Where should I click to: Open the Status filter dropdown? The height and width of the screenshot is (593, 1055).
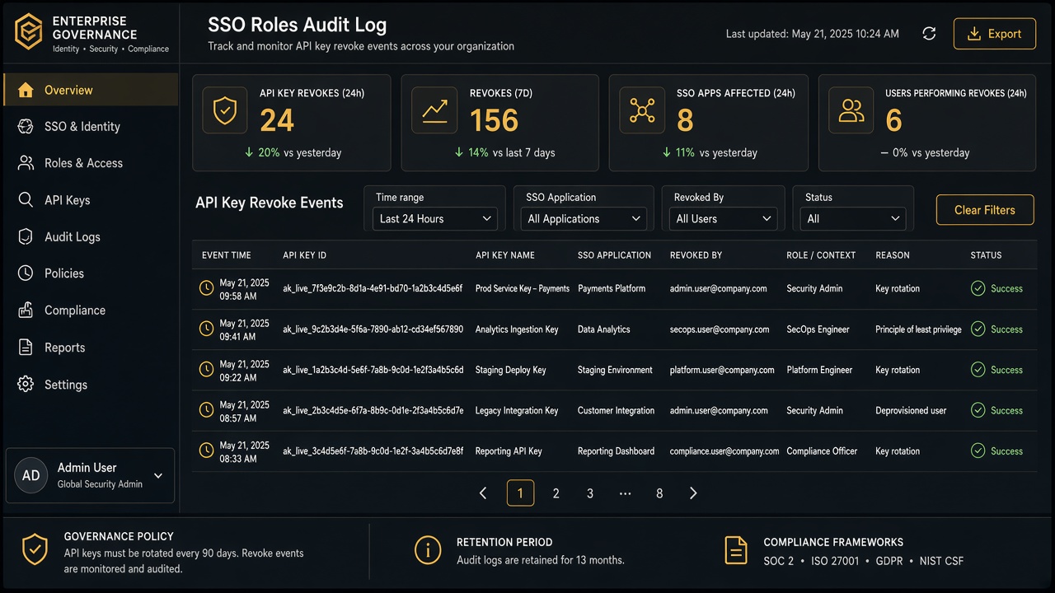pyautogui.click(x=853, y=218)
